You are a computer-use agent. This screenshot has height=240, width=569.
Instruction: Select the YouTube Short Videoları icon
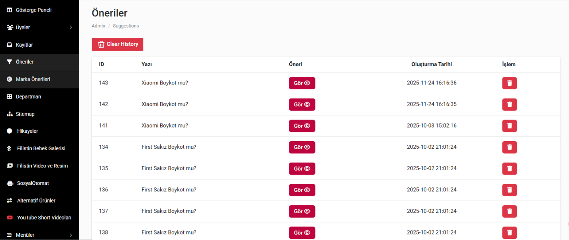10,218
